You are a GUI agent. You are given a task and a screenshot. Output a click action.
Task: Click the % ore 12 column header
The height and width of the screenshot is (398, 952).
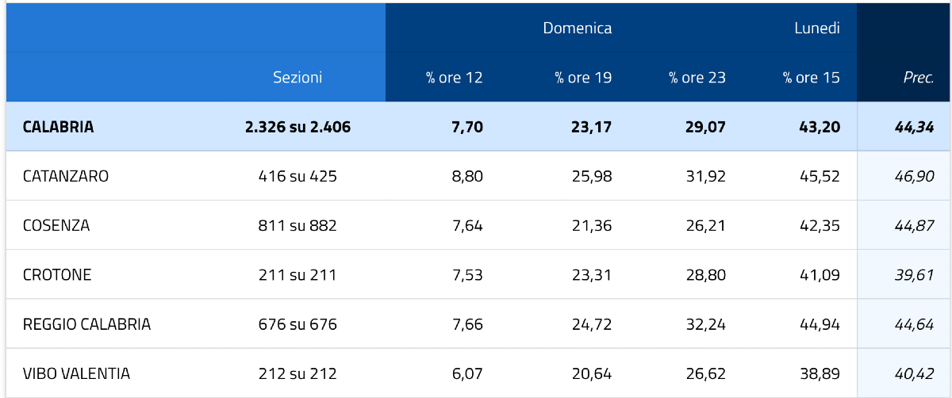pyautogui.click(x=454, y=78)
